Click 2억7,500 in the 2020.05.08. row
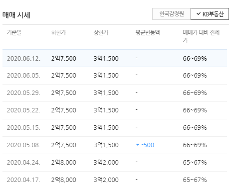 pos(63,145)
